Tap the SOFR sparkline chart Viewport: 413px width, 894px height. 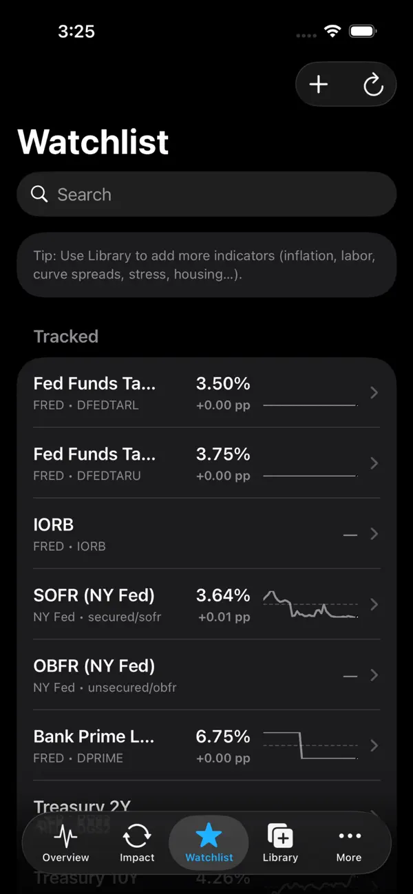tap(310, 604)
